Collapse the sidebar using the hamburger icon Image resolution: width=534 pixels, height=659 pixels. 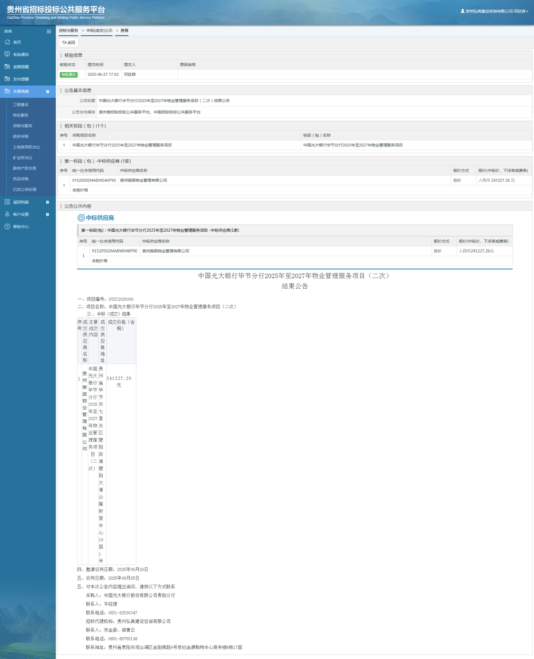point(49,31)
